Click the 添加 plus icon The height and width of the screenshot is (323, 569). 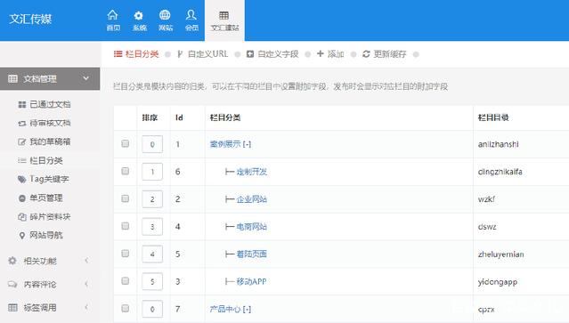click(x=320, y=53)
